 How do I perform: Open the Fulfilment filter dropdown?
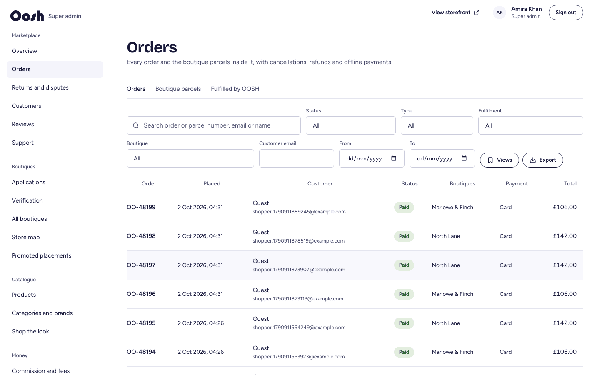(531, 125)
